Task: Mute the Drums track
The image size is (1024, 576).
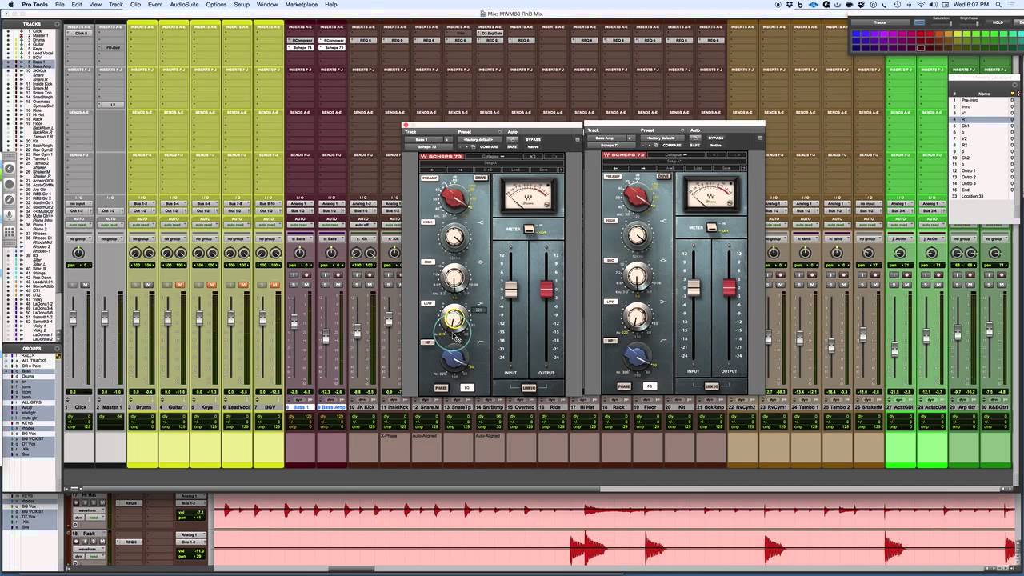Action: point(148,285)
